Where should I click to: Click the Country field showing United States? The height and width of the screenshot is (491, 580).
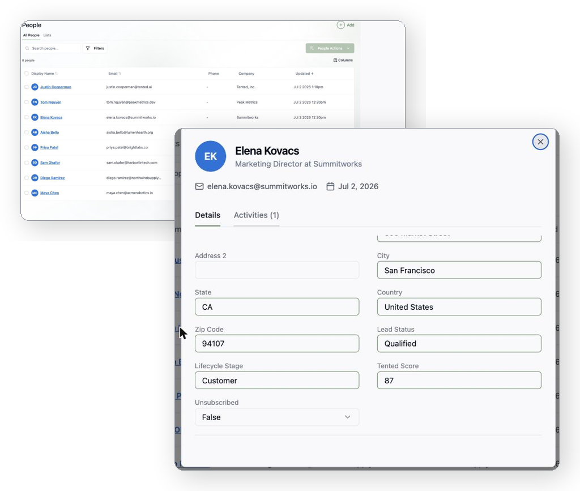pyautogui.click(x=459, y=306)
